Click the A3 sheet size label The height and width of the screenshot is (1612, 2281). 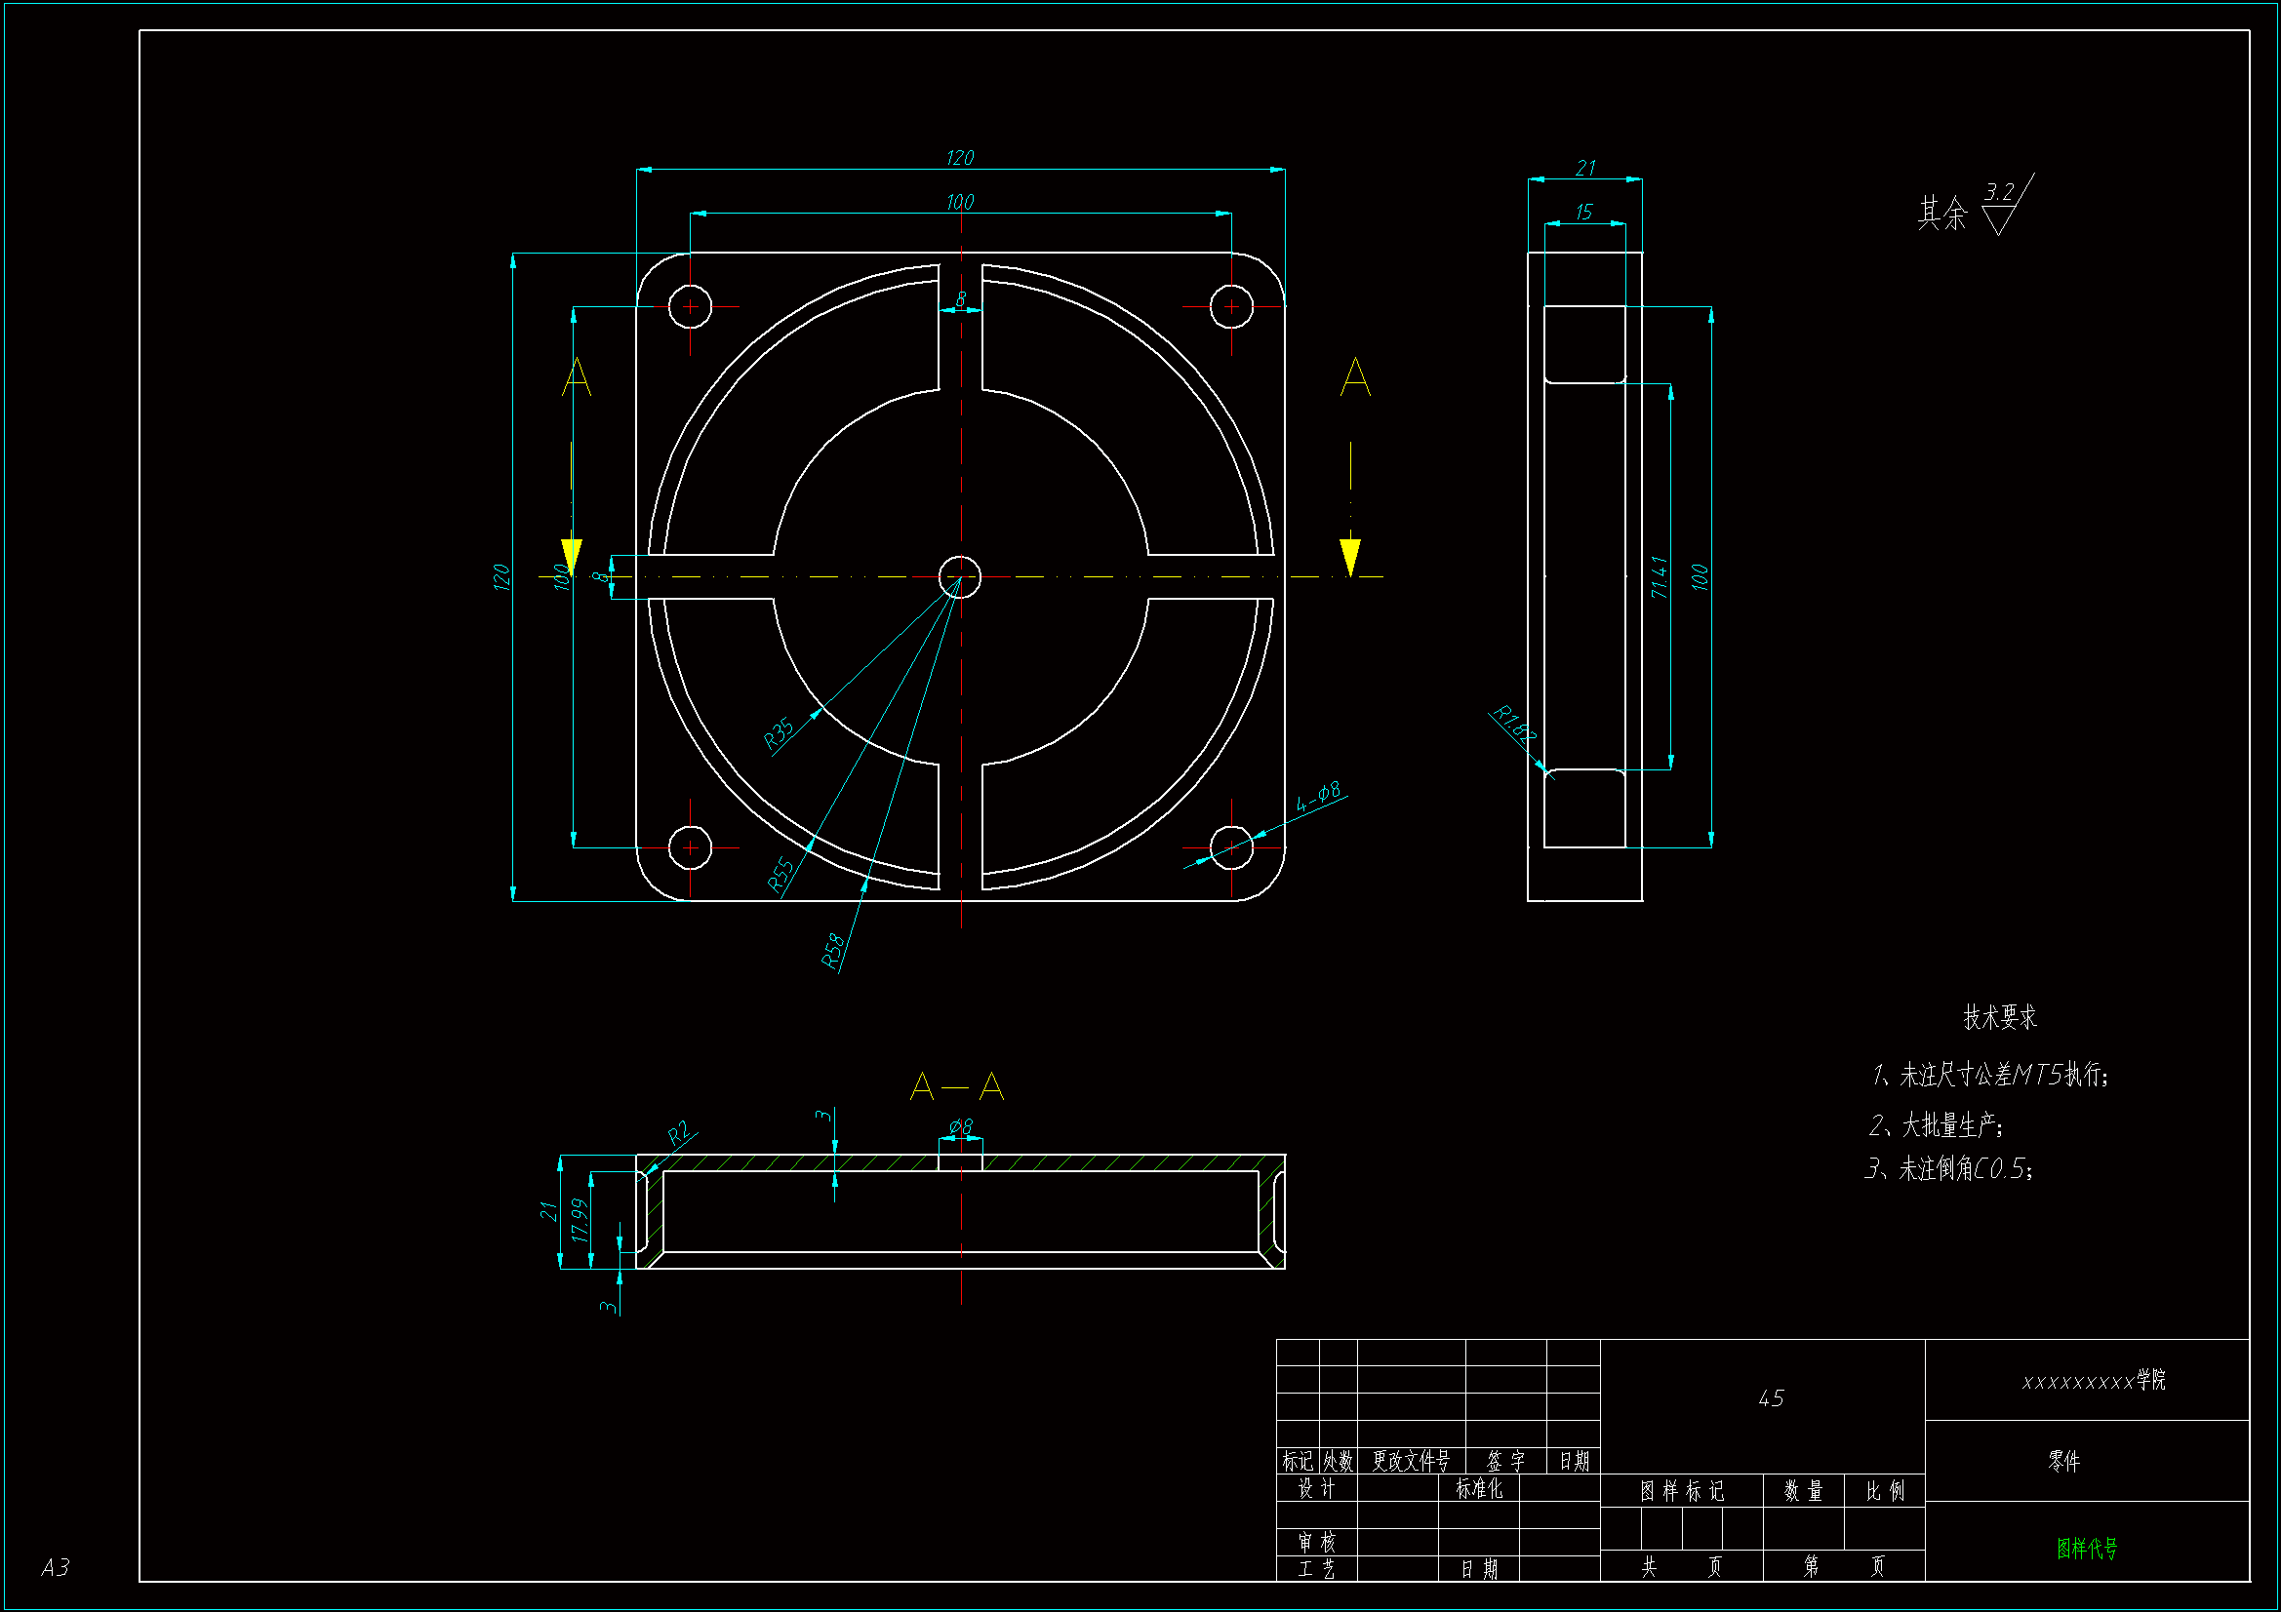pyautogui.click(x=56, y=1567)
